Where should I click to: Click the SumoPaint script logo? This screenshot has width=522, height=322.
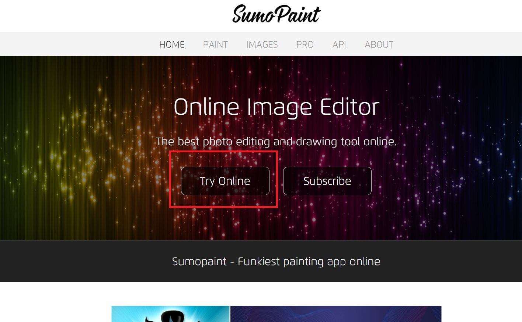point(276,14)
